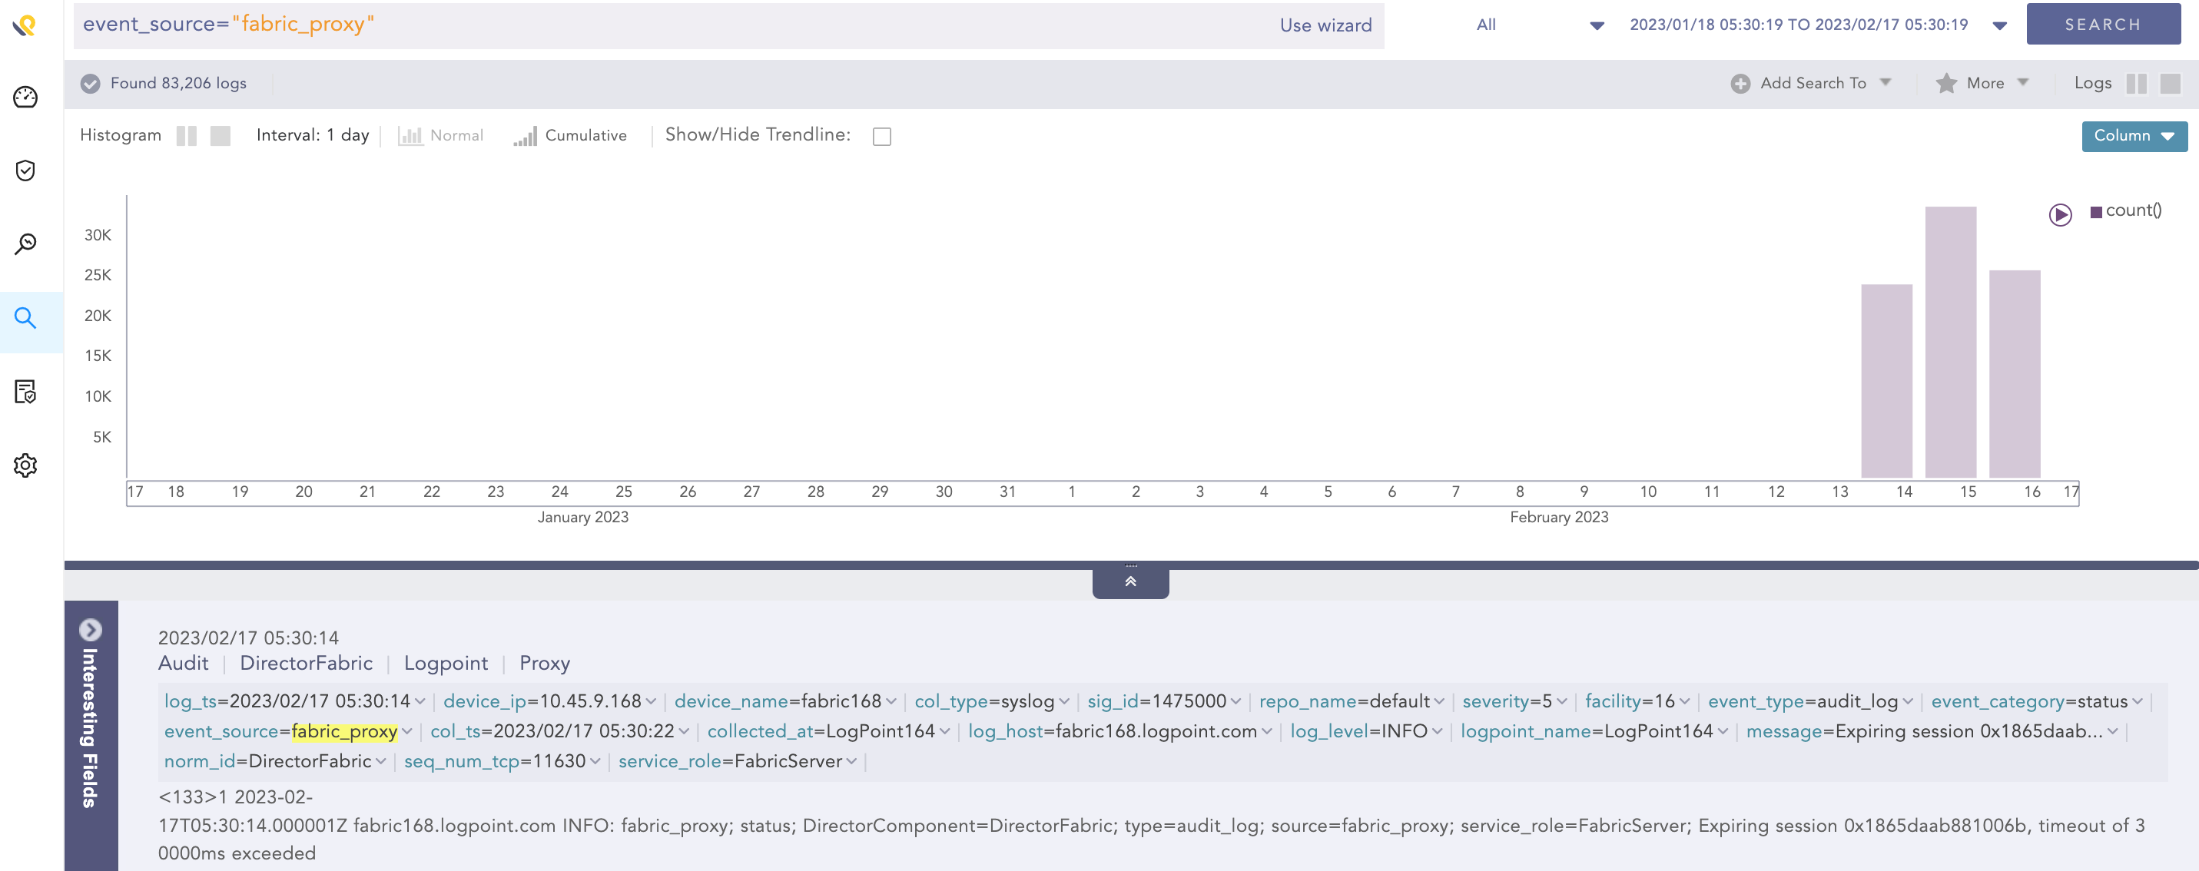Open the investigate magnifier-with-lightning icon

[25, 243]
